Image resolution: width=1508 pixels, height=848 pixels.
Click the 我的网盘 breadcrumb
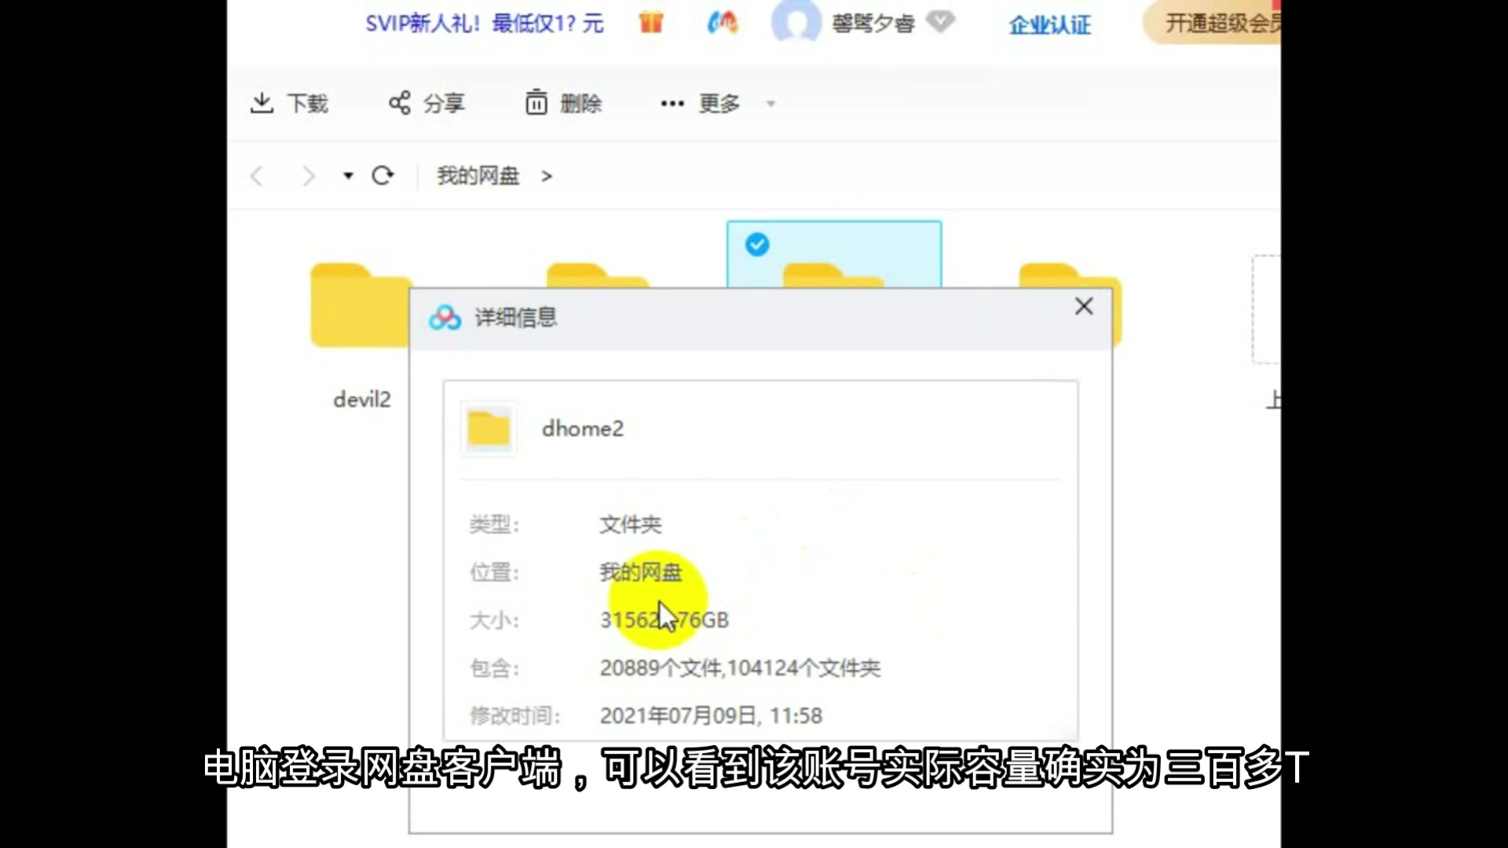[x=478, y=176]
